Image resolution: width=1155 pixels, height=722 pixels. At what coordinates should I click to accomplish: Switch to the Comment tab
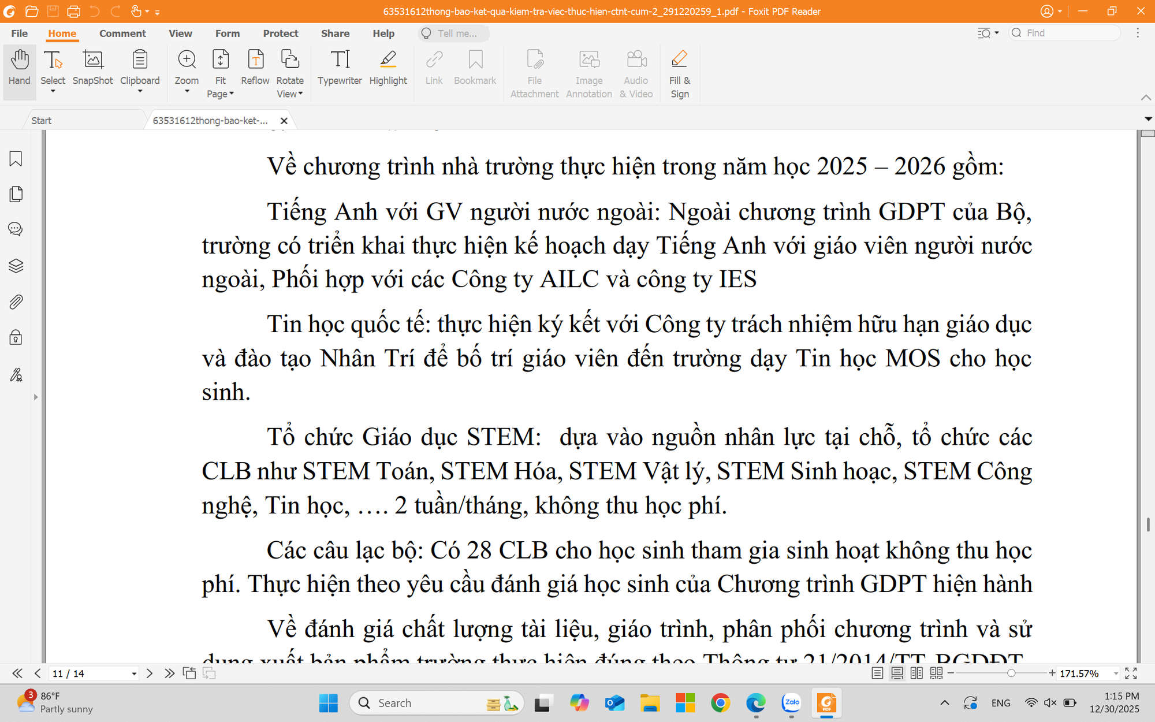[122, 34]
